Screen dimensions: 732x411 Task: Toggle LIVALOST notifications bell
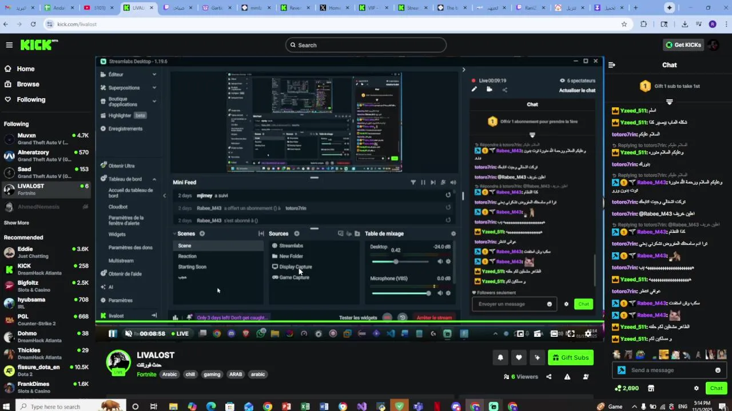500,357
